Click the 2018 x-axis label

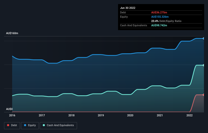pos(71,115)
